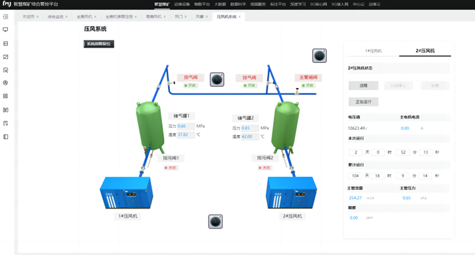
Task: Open the camera icon above the 主管闸阀 label
Action: pos(320,56)
